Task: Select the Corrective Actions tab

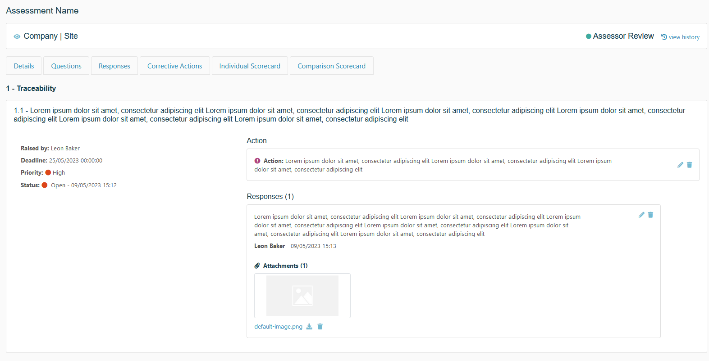Action: (x=174, y=66)
